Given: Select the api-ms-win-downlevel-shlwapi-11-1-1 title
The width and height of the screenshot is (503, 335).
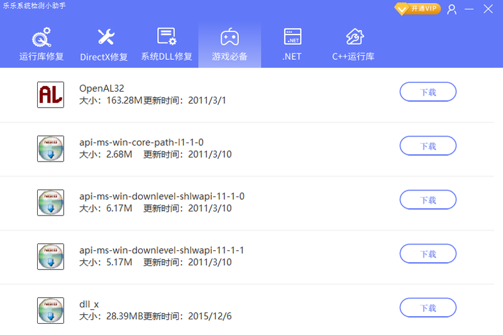Looking at the screenshot, I should (162, 250).
